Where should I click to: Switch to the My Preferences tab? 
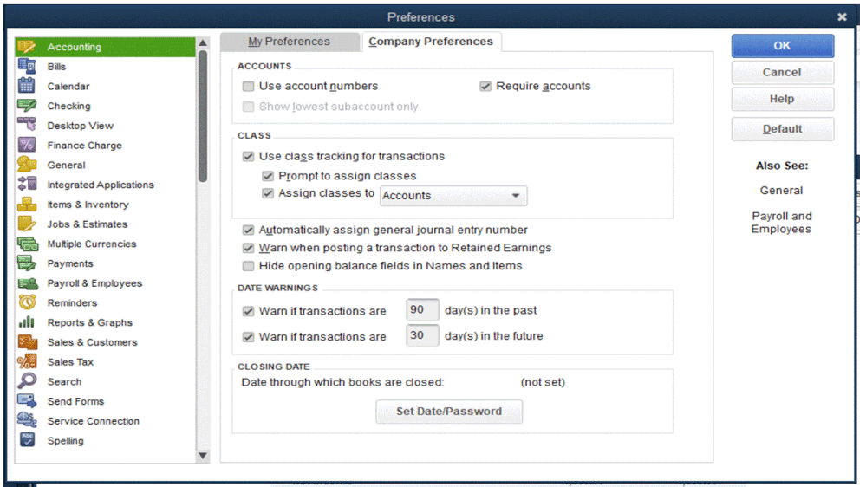point(289,42)
